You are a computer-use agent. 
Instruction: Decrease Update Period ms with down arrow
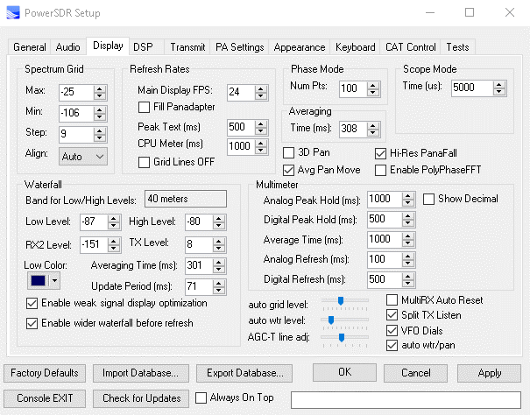[x=219, y=291]
